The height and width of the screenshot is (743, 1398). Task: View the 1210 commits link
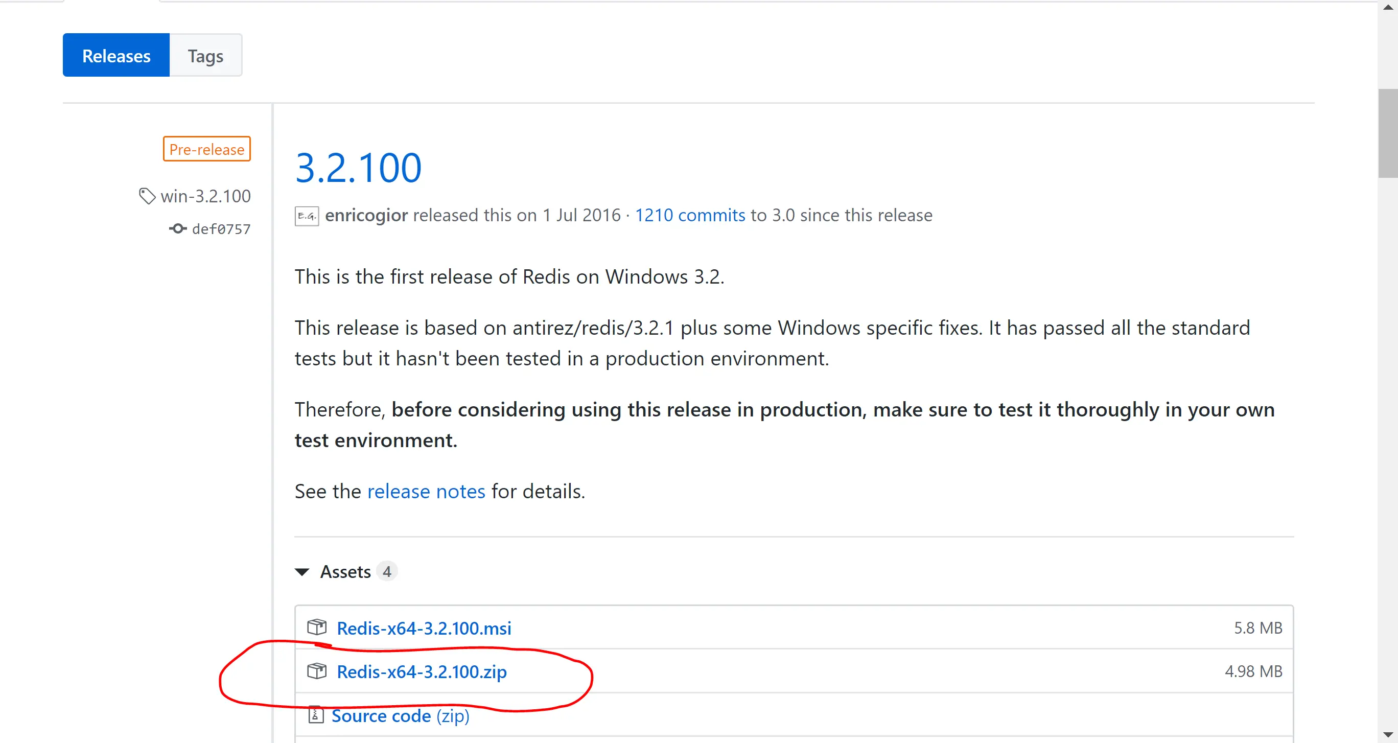690,216
